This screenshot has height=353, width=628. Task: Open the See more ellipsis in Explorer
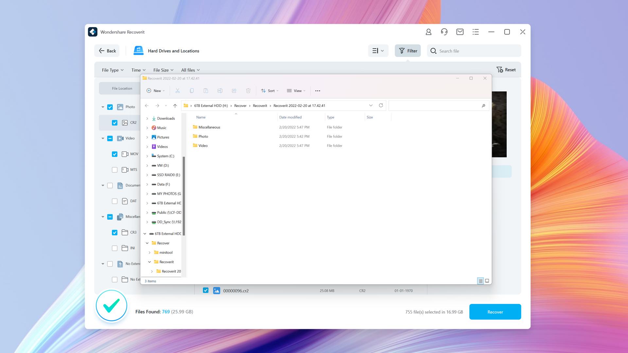coord(318,91)
